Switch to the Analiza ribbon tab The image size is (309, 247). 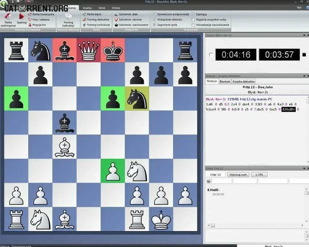point(87,8)
